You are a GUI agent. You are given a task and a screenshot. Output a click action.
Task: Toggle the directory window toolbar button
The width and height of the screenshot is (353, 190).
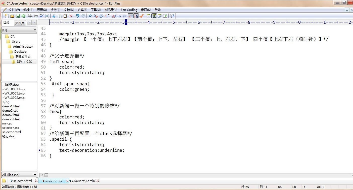coord(154,16)
